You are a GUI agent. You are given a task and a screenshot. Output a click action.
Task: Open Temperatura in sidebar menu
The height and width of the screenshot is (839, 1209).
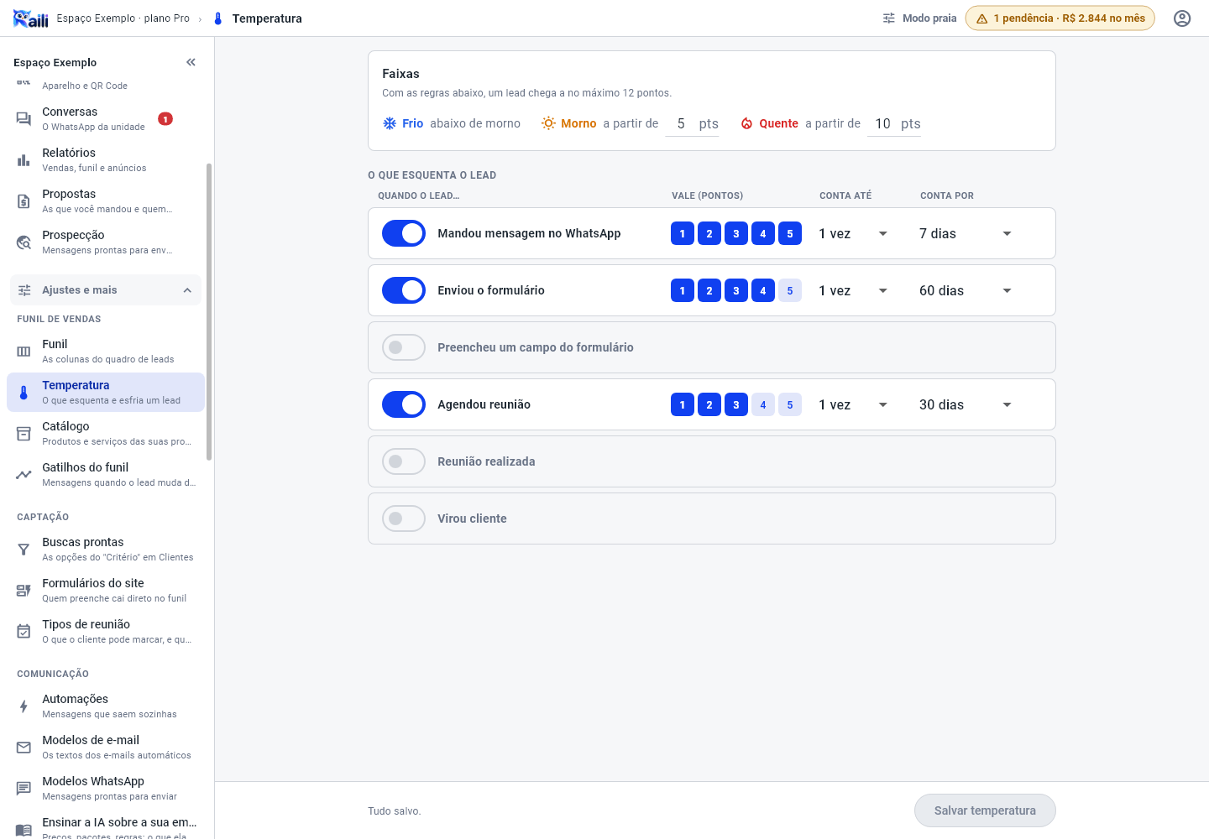point(106,393)
